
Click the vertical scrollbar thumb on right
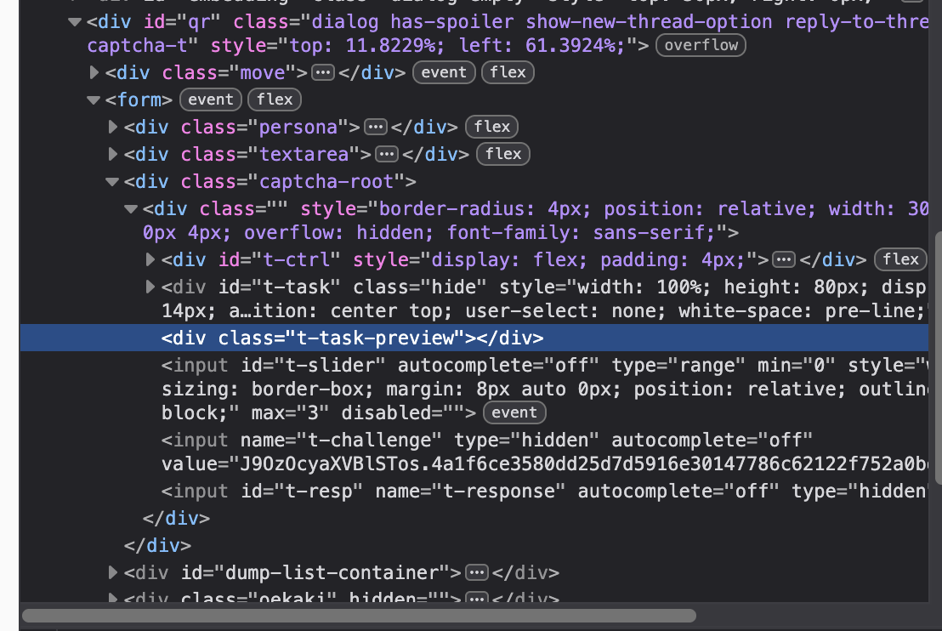[x=939, y=357]
